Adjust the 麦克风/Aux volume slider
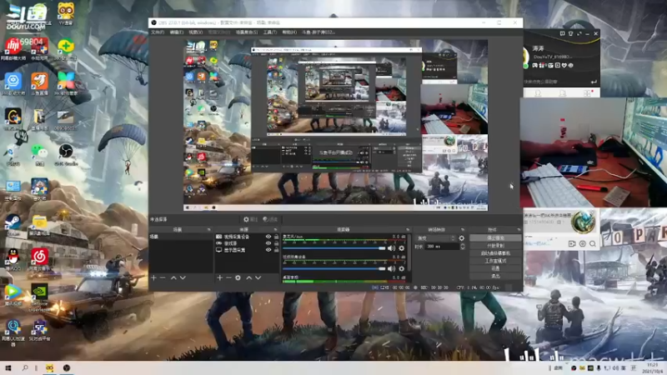The height and width of the screenshot is (375, 667). click(334, 248)
